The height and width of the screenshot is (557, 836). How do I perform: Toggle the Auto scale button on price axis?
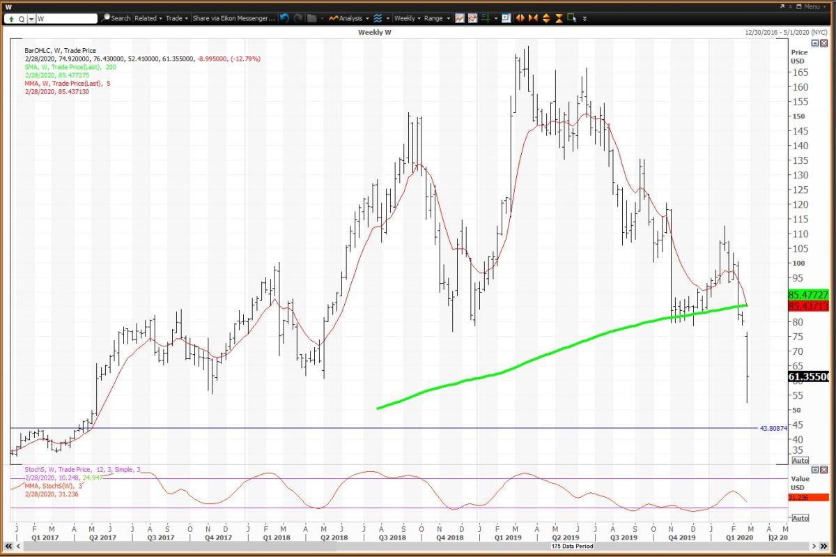point(800,461)
